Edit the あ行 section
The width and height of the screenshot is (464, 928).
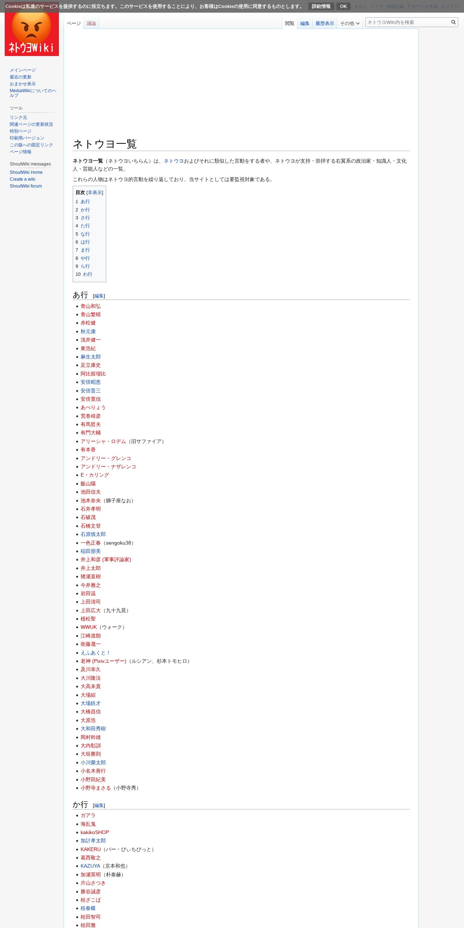(x=99, y=296)
